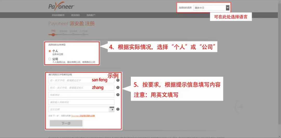Focus the re-enter email input field
The image size is (281, 138).
81,102
